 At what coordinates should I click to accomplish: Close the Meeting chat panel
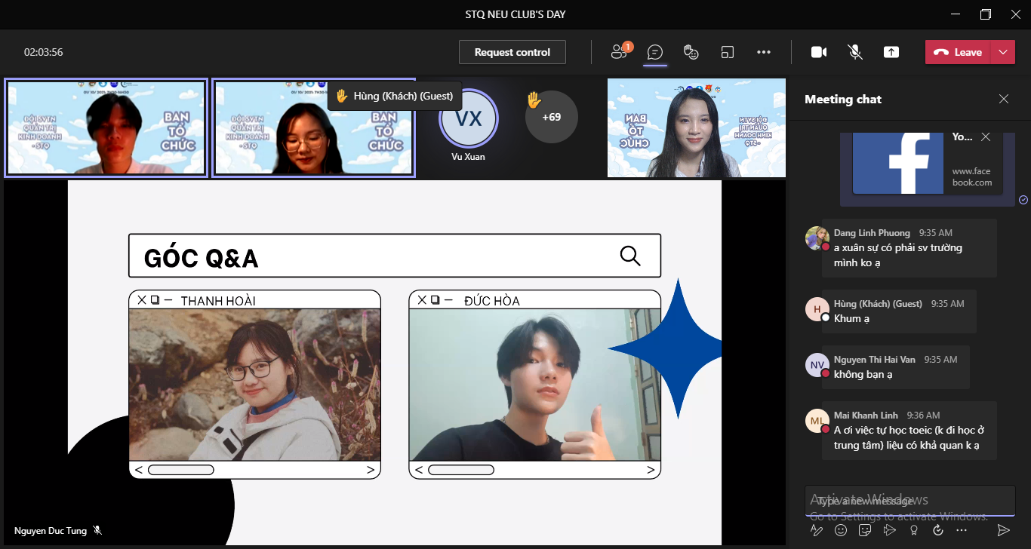tap(1004, 99)
